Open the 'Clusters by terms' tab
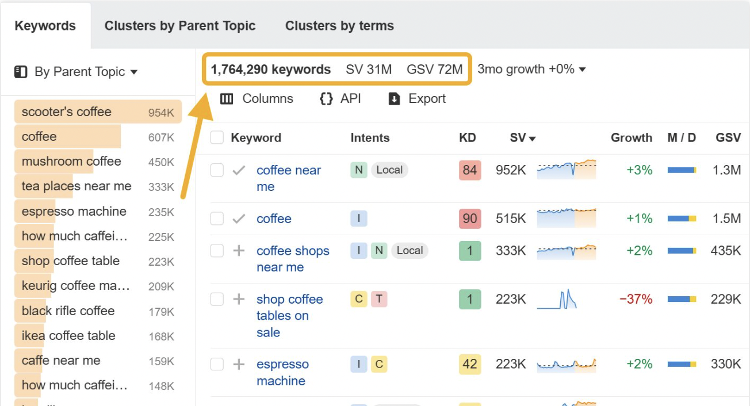This screenshot has height=406, width=750. pyautogui.click(x=339, y=25)
